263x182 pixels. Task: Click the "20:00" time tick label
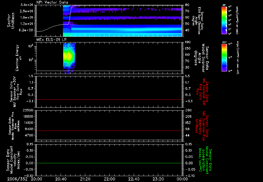click(36, 179)
